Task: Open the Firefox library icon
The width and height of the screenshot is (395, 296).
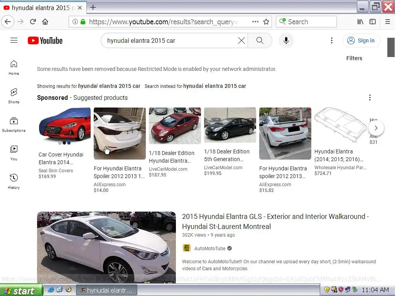Action: tap(360, 22)
